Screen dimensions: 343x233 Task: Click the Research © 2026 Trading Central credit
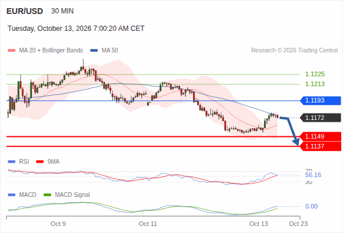(x=294, y=51)
